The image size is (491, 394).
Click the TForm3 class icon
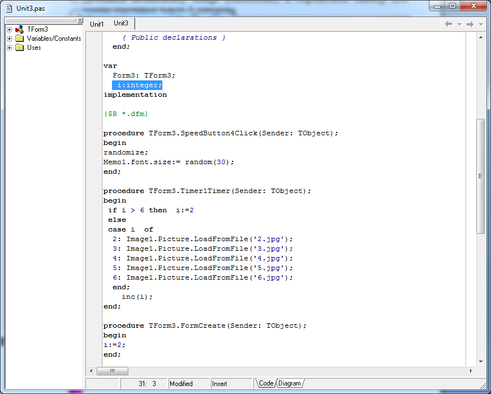pyautogui.click(x=19, y=29)
